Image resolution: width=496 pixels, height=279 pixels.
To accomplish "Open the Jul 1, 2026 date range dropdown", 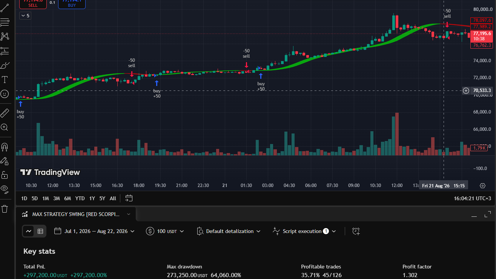I will (x=95, y=231).
